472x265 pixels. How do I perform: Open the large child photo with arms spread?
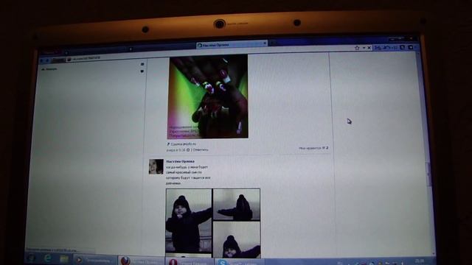pyautogui.click(x=189, y=221)
